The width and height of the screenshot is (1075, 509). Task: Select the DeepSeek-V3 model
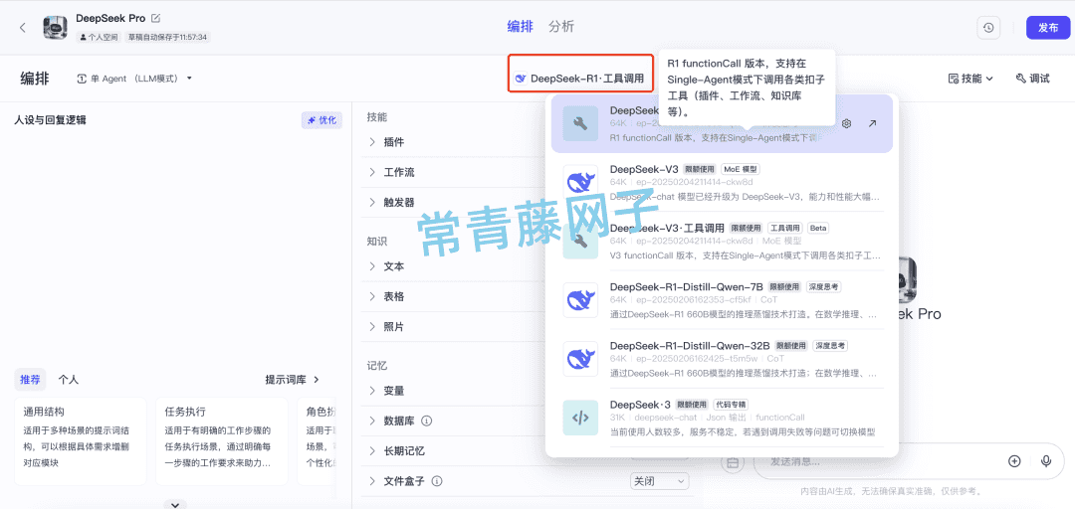723,182
